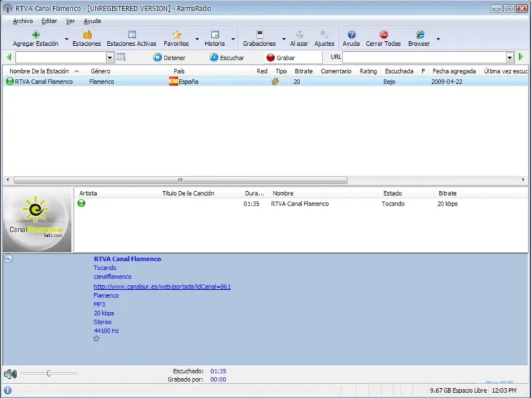The height and width of the screenshot is (398, 531).
Task: Open Ajustes settings icon
Action: pyautogui.click(x=324, y=35)
